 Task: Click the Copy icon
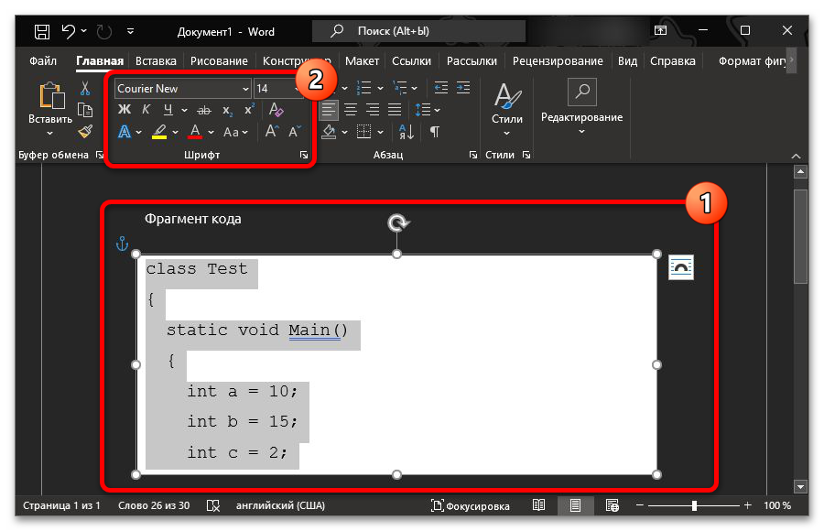(x=85, y=110)
